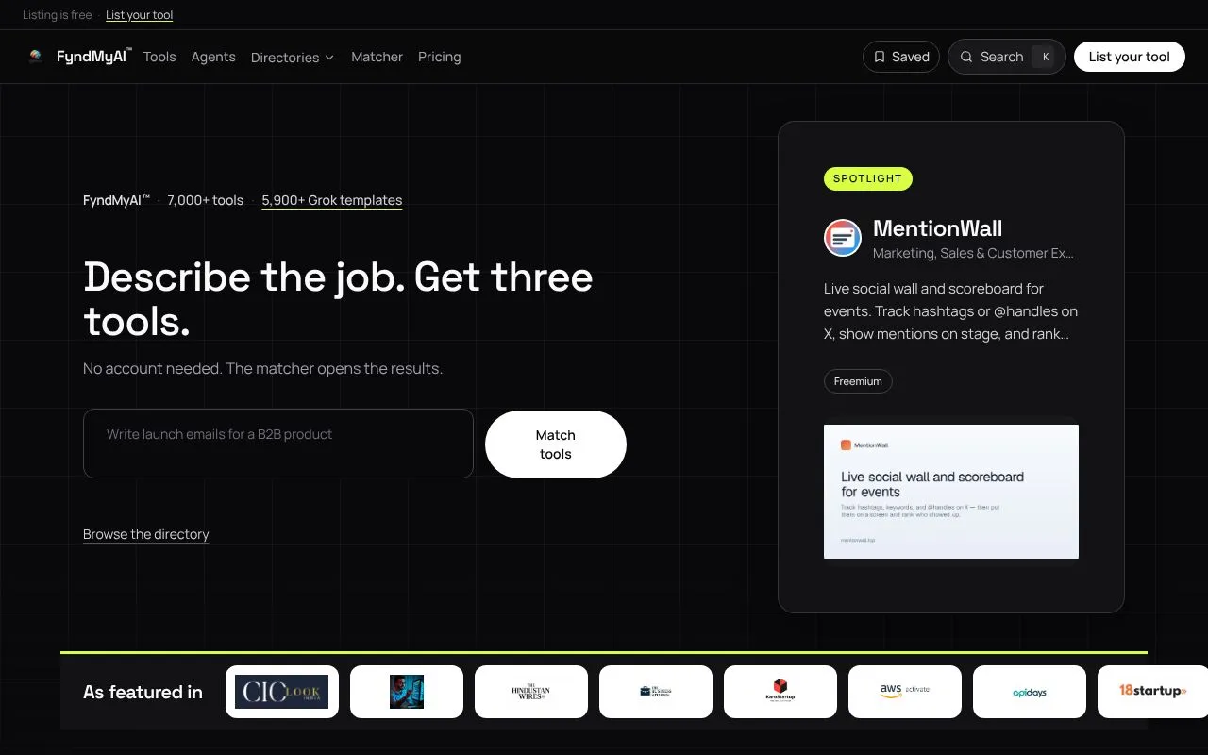The height and width of the screenshot is (755, 1208).
Task: Click the 'No account needed' subtitle text
Action: tap(262, 368)
